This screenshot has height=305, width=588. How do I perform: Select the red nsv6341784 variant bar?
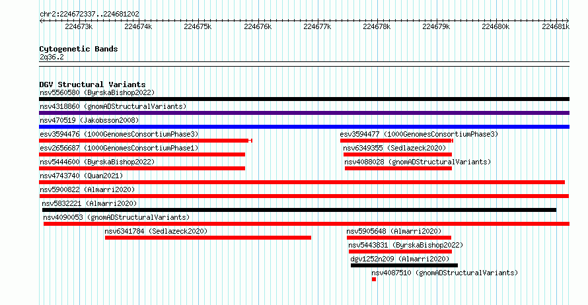coord(208,238)
